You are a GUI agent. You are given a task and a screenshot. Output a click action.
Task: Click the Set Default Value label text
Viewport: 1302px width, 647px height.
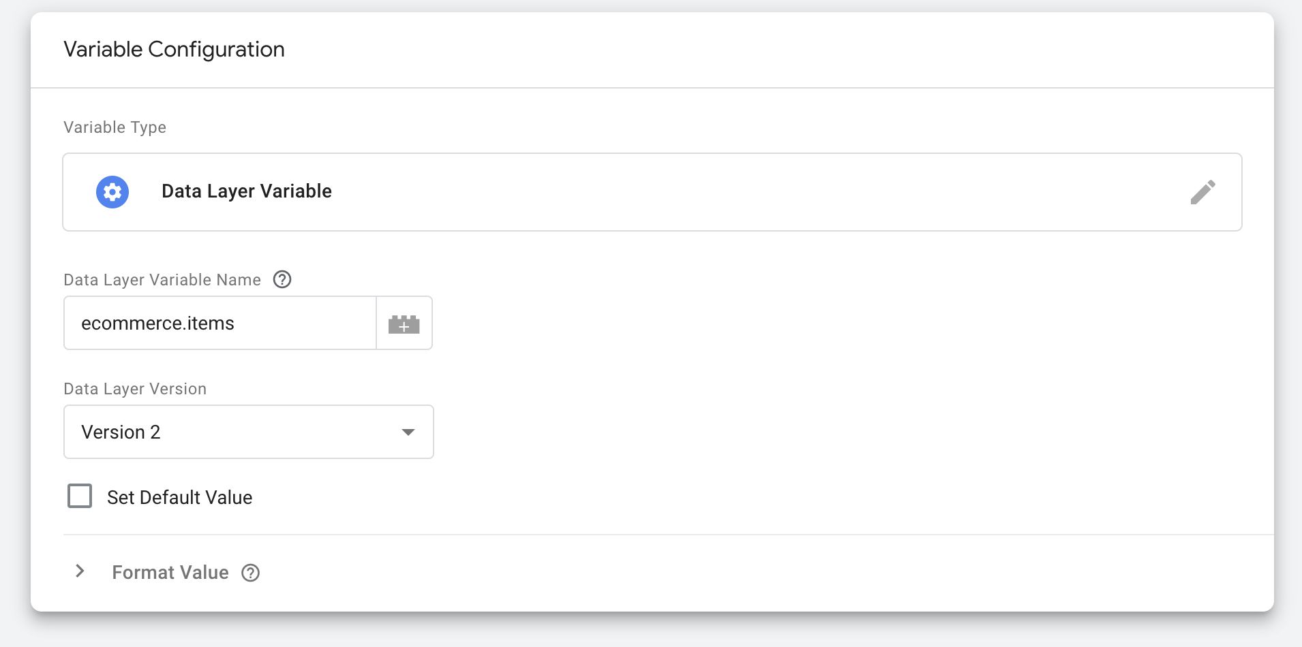click(x=179, y=496)
